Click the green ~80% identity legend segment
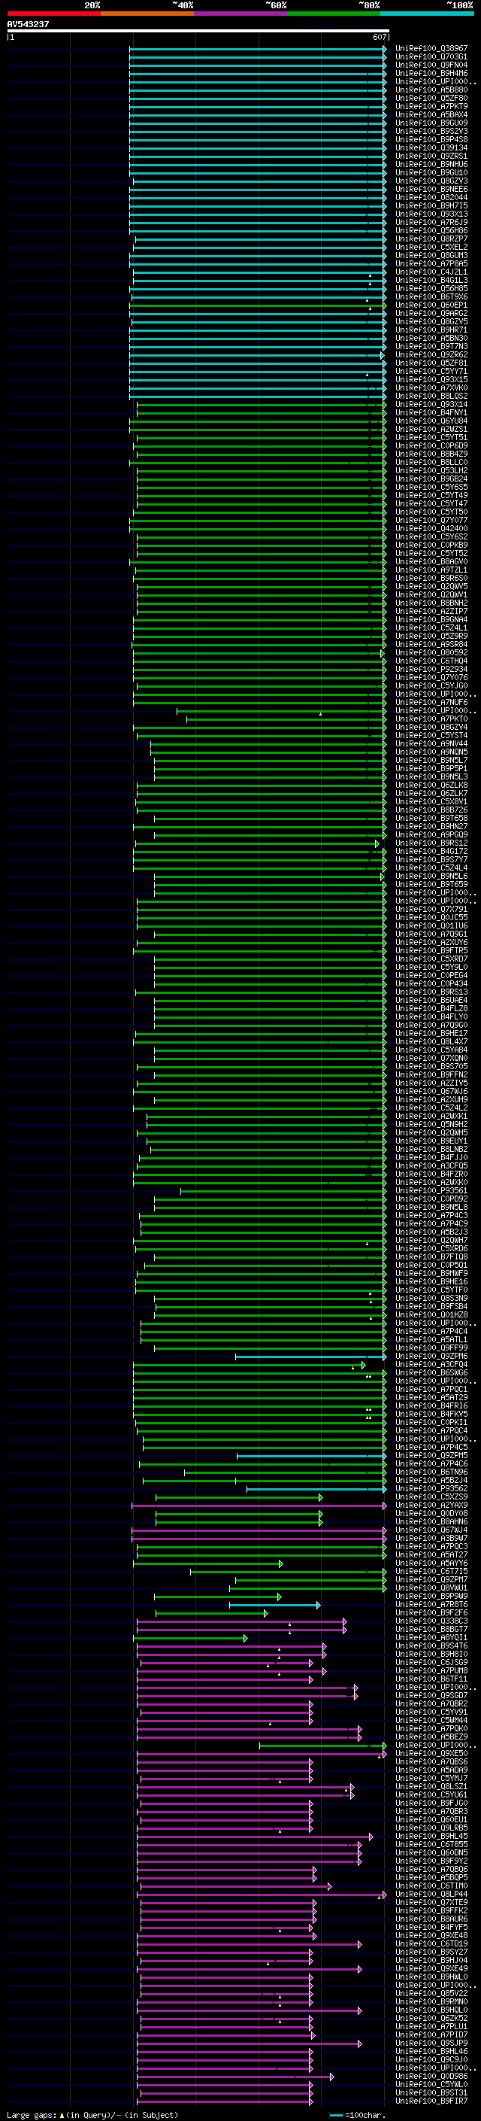481x2121 pixels. [x=334, y=14]
